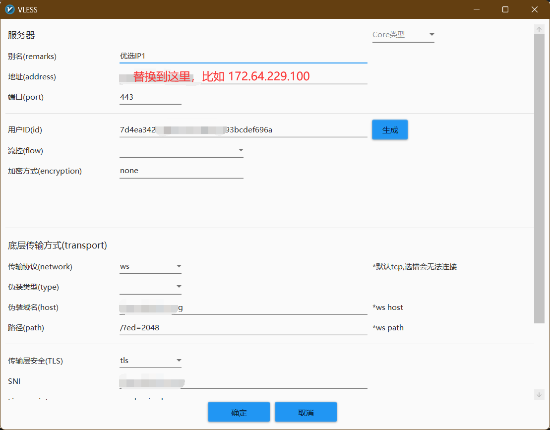The height and width of the screenshot is (430, 550).
Task: Click the scrollbar down arrow icon
Action: click(x=539, y=395)
